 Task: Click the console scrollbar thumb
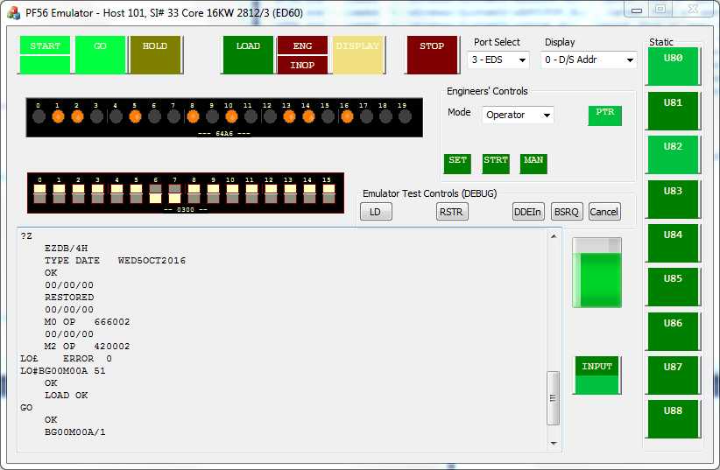(554, 398)
